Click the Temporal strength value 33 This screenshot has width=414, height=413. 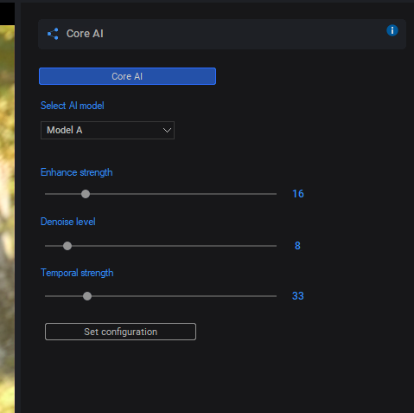(298, 296)
